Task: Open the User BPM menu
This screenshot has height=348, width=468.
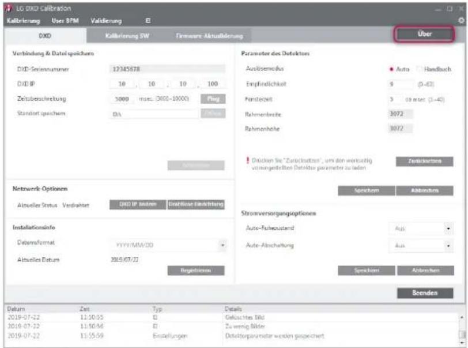Action: tap(65, 21)
